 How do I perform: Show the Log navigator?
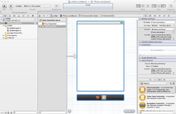(33, 16)
